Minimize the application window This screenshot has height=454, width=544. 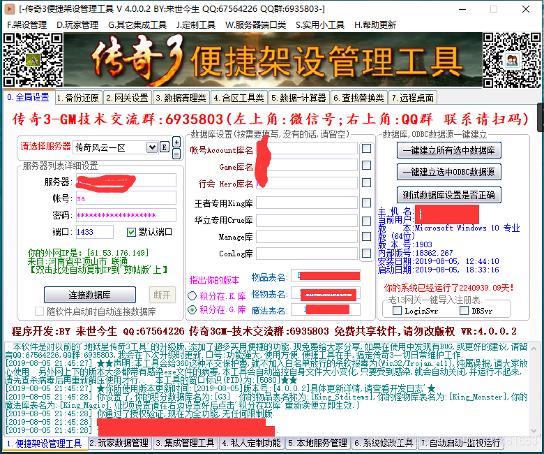point(462,9)
